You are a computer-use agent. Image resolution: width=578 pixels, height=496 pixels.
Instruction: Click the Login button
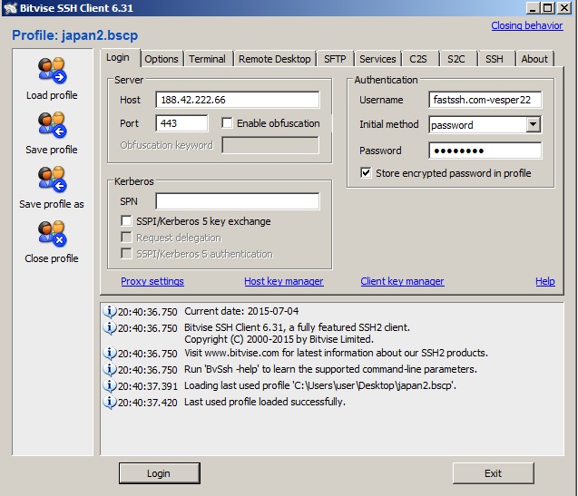click(x=160, y=473)
